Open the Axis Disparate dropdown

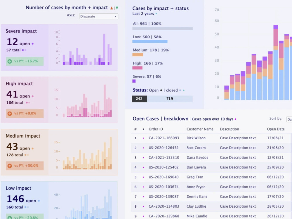(x=98, y=16)
